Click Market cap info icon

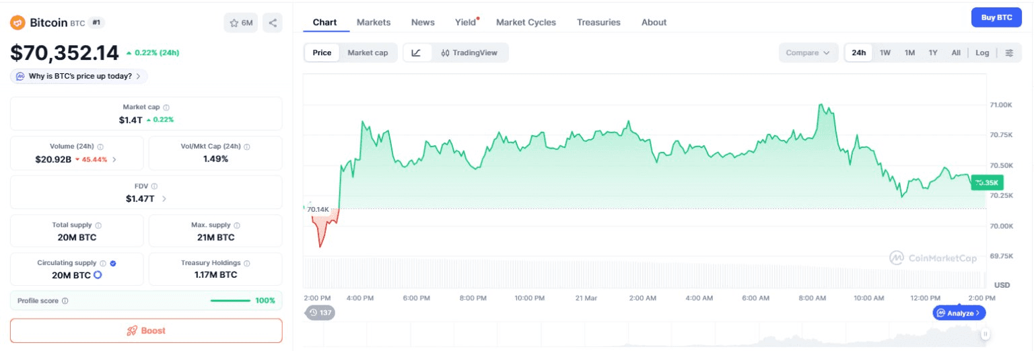166,108
